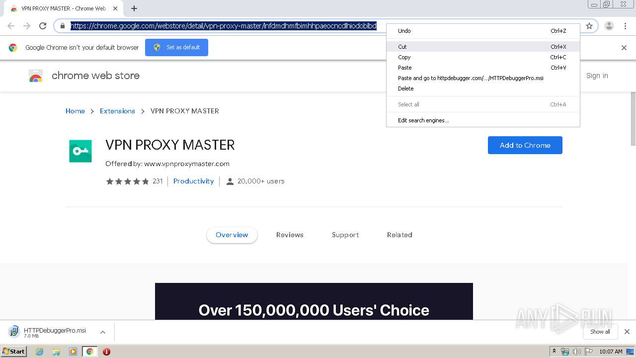This screenshot has height=358, width=636.
Task: Click the action center flag icon
Action: click(589, 352)
